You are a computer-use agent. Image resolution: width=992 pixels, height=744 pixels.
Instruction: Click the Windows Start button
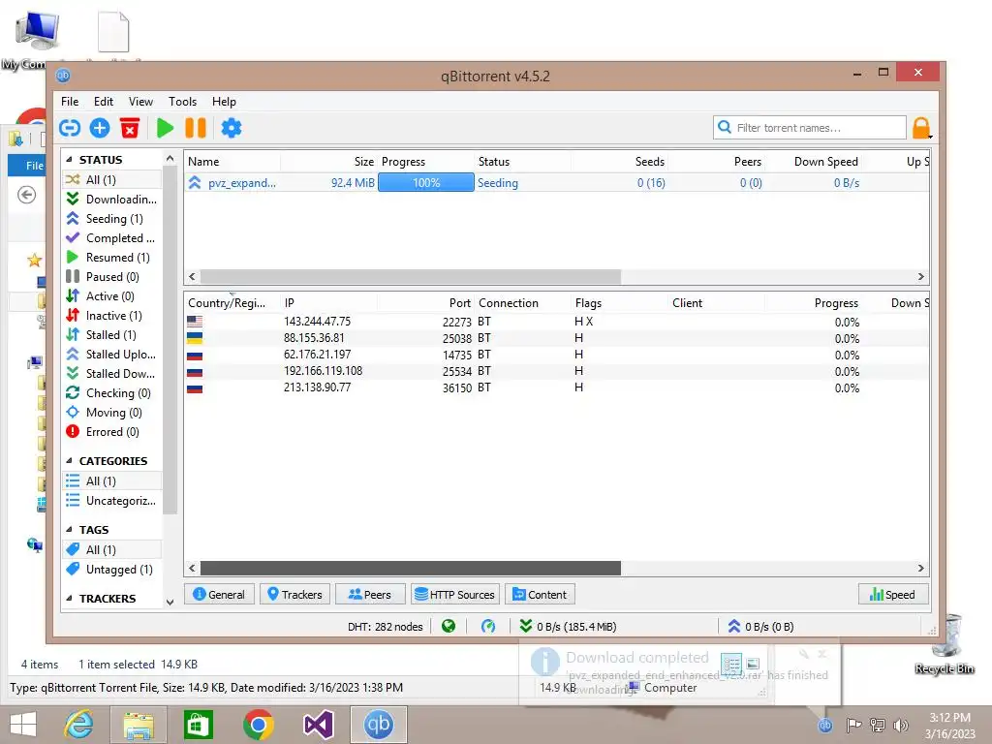[23, 725]
